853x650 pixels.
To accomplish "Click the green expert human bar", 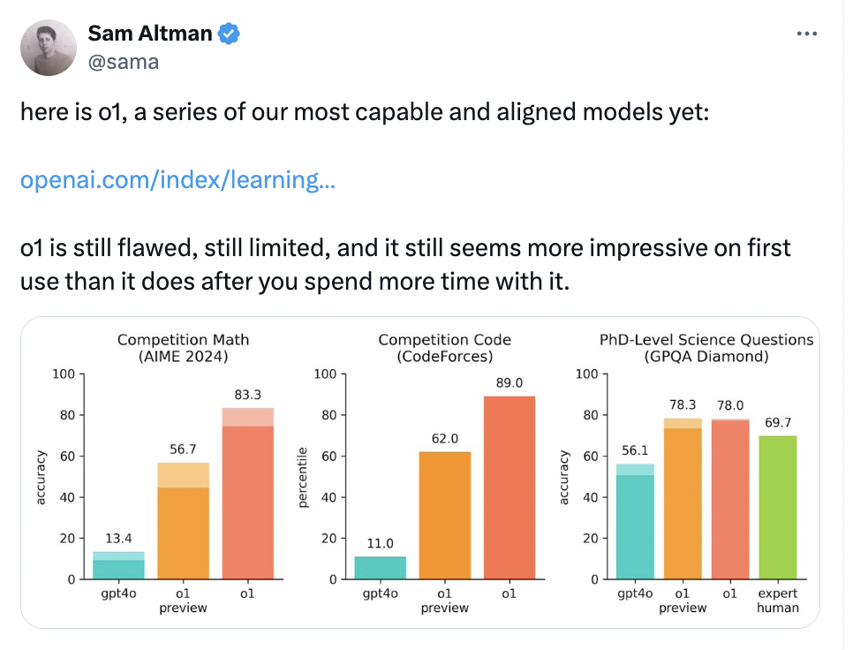I will 777,507.
